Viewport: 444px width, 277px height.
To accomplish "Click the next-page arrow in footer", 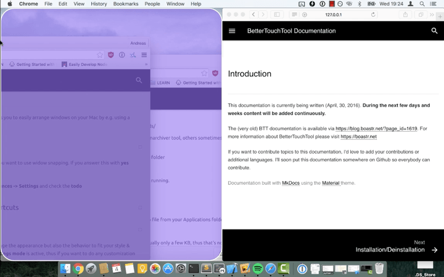I will pos(434,250).
